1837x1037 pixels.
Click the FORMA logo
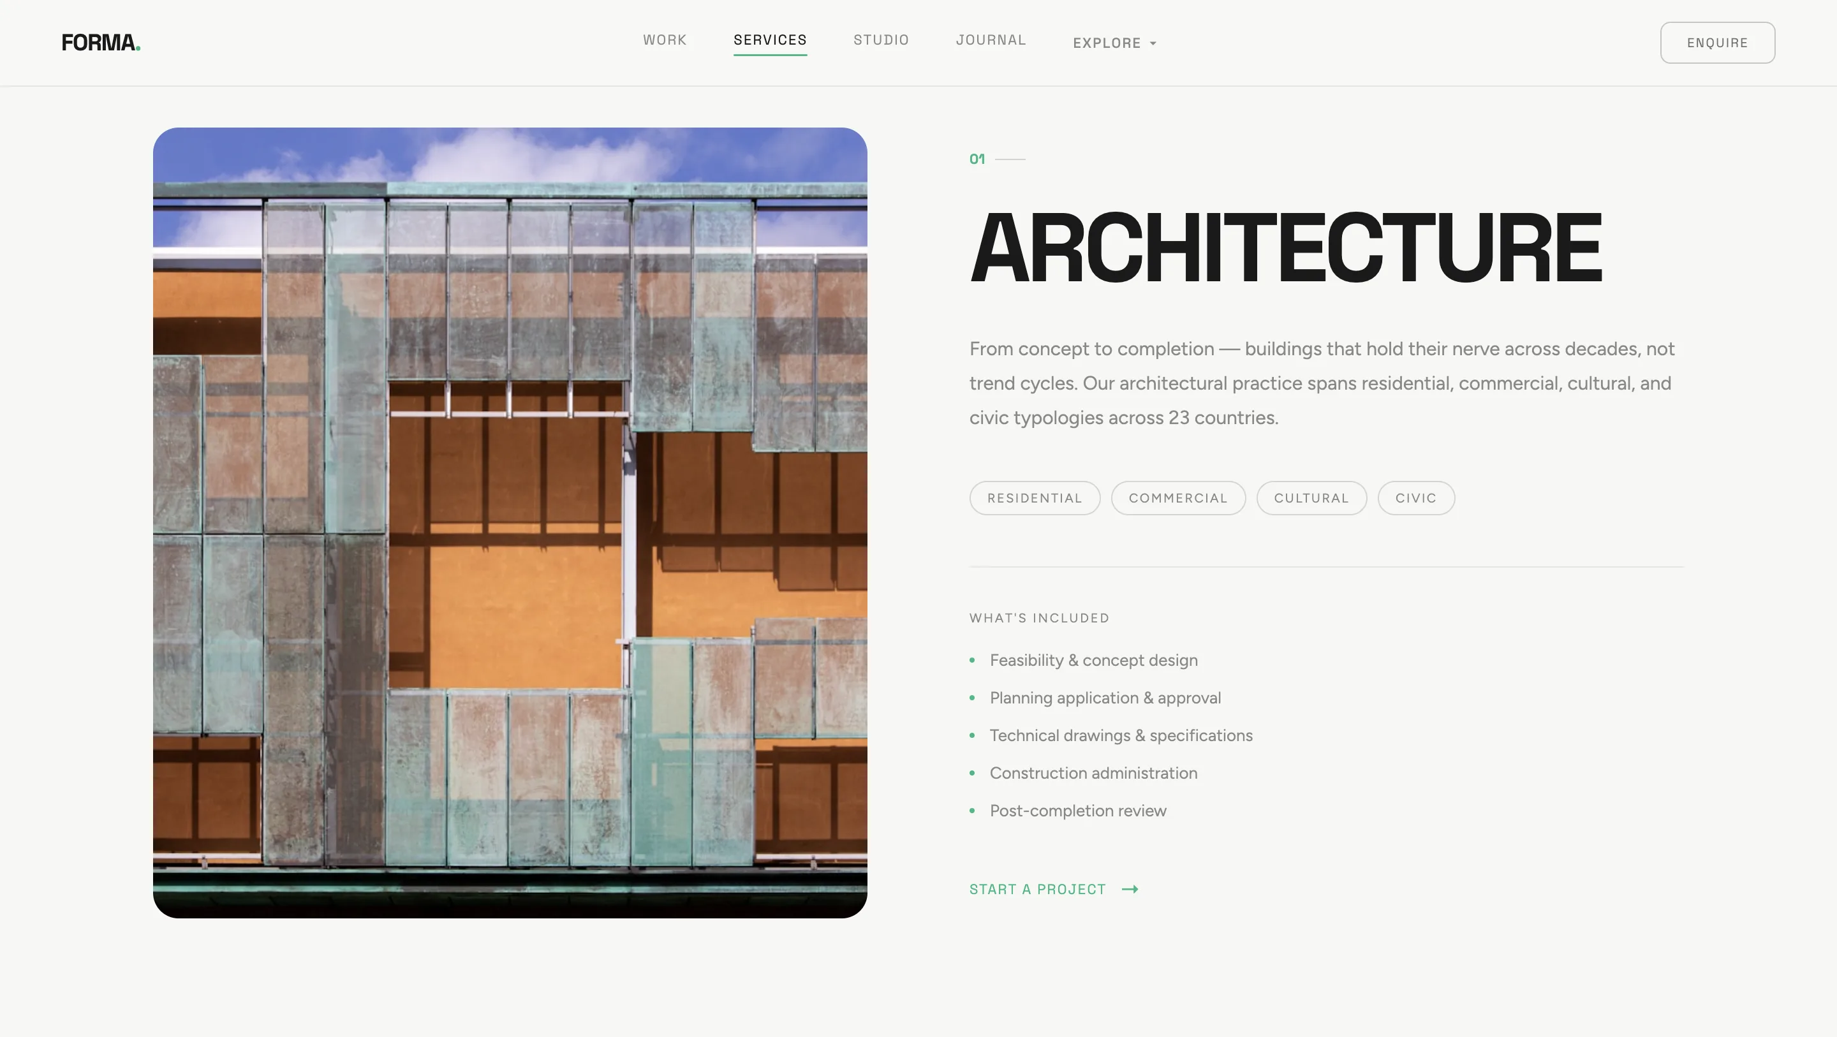pos(100,42)
